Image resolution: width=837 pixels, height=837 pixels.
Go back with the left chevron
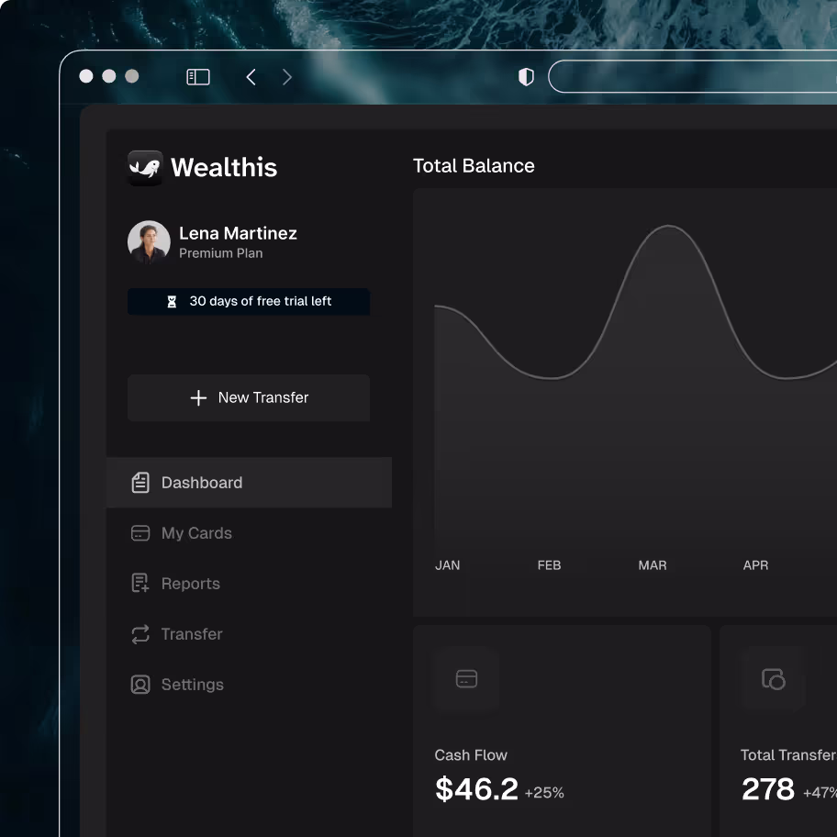(251, 77)
